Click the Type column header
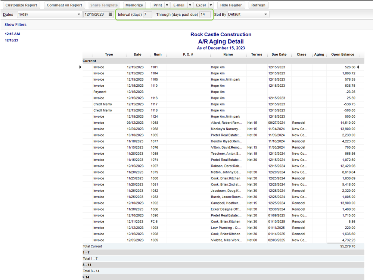Viewport: 373px width, 280px height. (109, 55)
